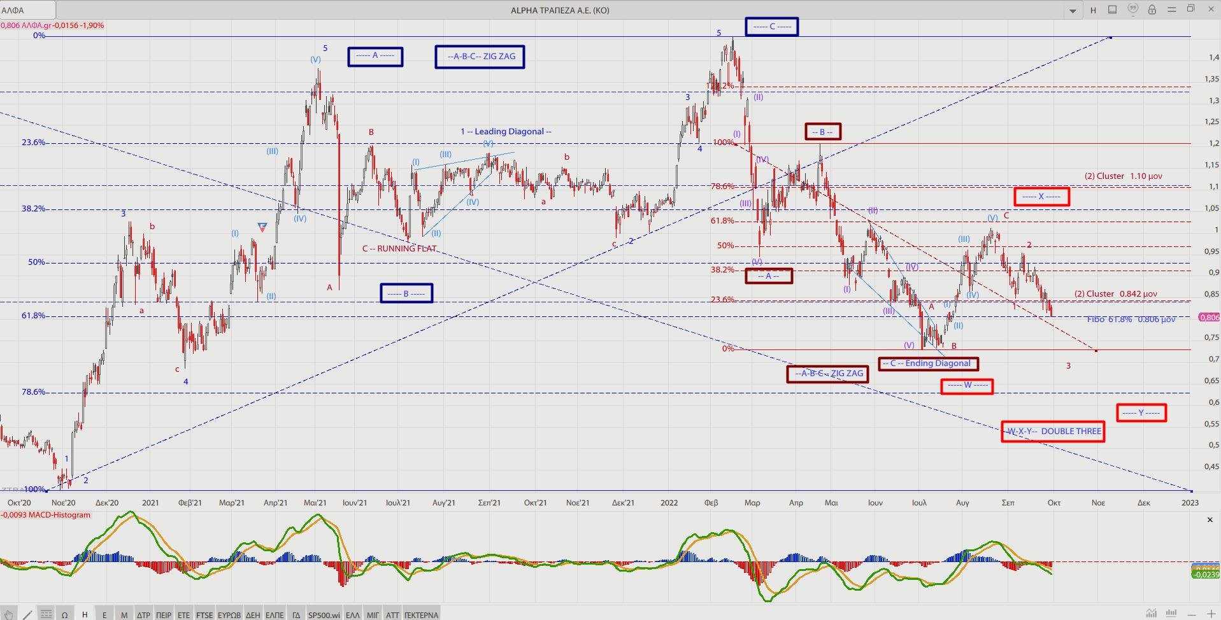Select the 'C -- Ending Diagonal' label
This screenshot has height=620, width=1221.
(929, 363)
